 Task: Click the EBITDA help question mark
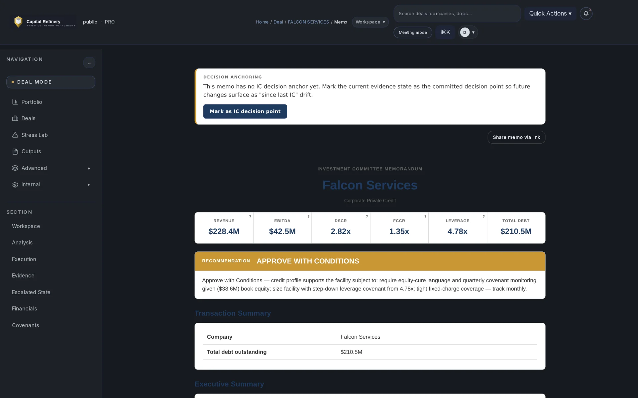click(308, 216)
